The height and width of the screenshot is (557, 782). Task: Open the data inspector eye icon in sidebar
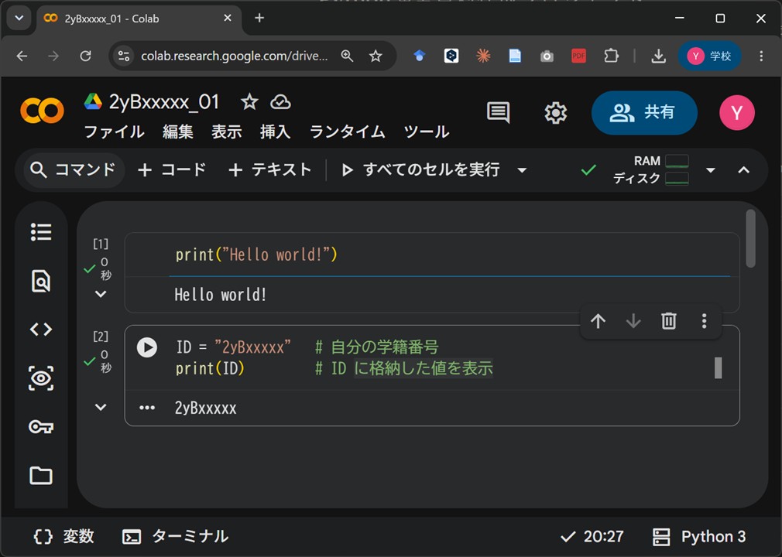tap(41, 378)
